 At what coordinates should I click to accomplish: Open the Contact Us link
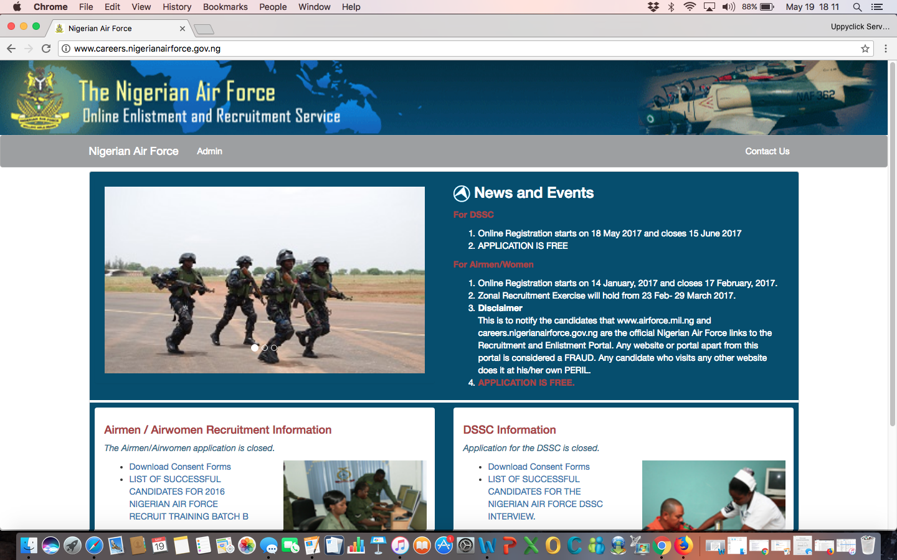[x=767, y=151]
